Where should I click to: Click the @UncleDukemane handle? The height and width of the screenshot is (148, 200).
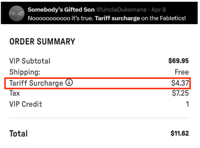(122, 10)
